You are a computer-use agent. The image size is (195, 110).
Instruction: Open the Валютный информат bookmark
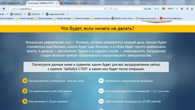172,18
